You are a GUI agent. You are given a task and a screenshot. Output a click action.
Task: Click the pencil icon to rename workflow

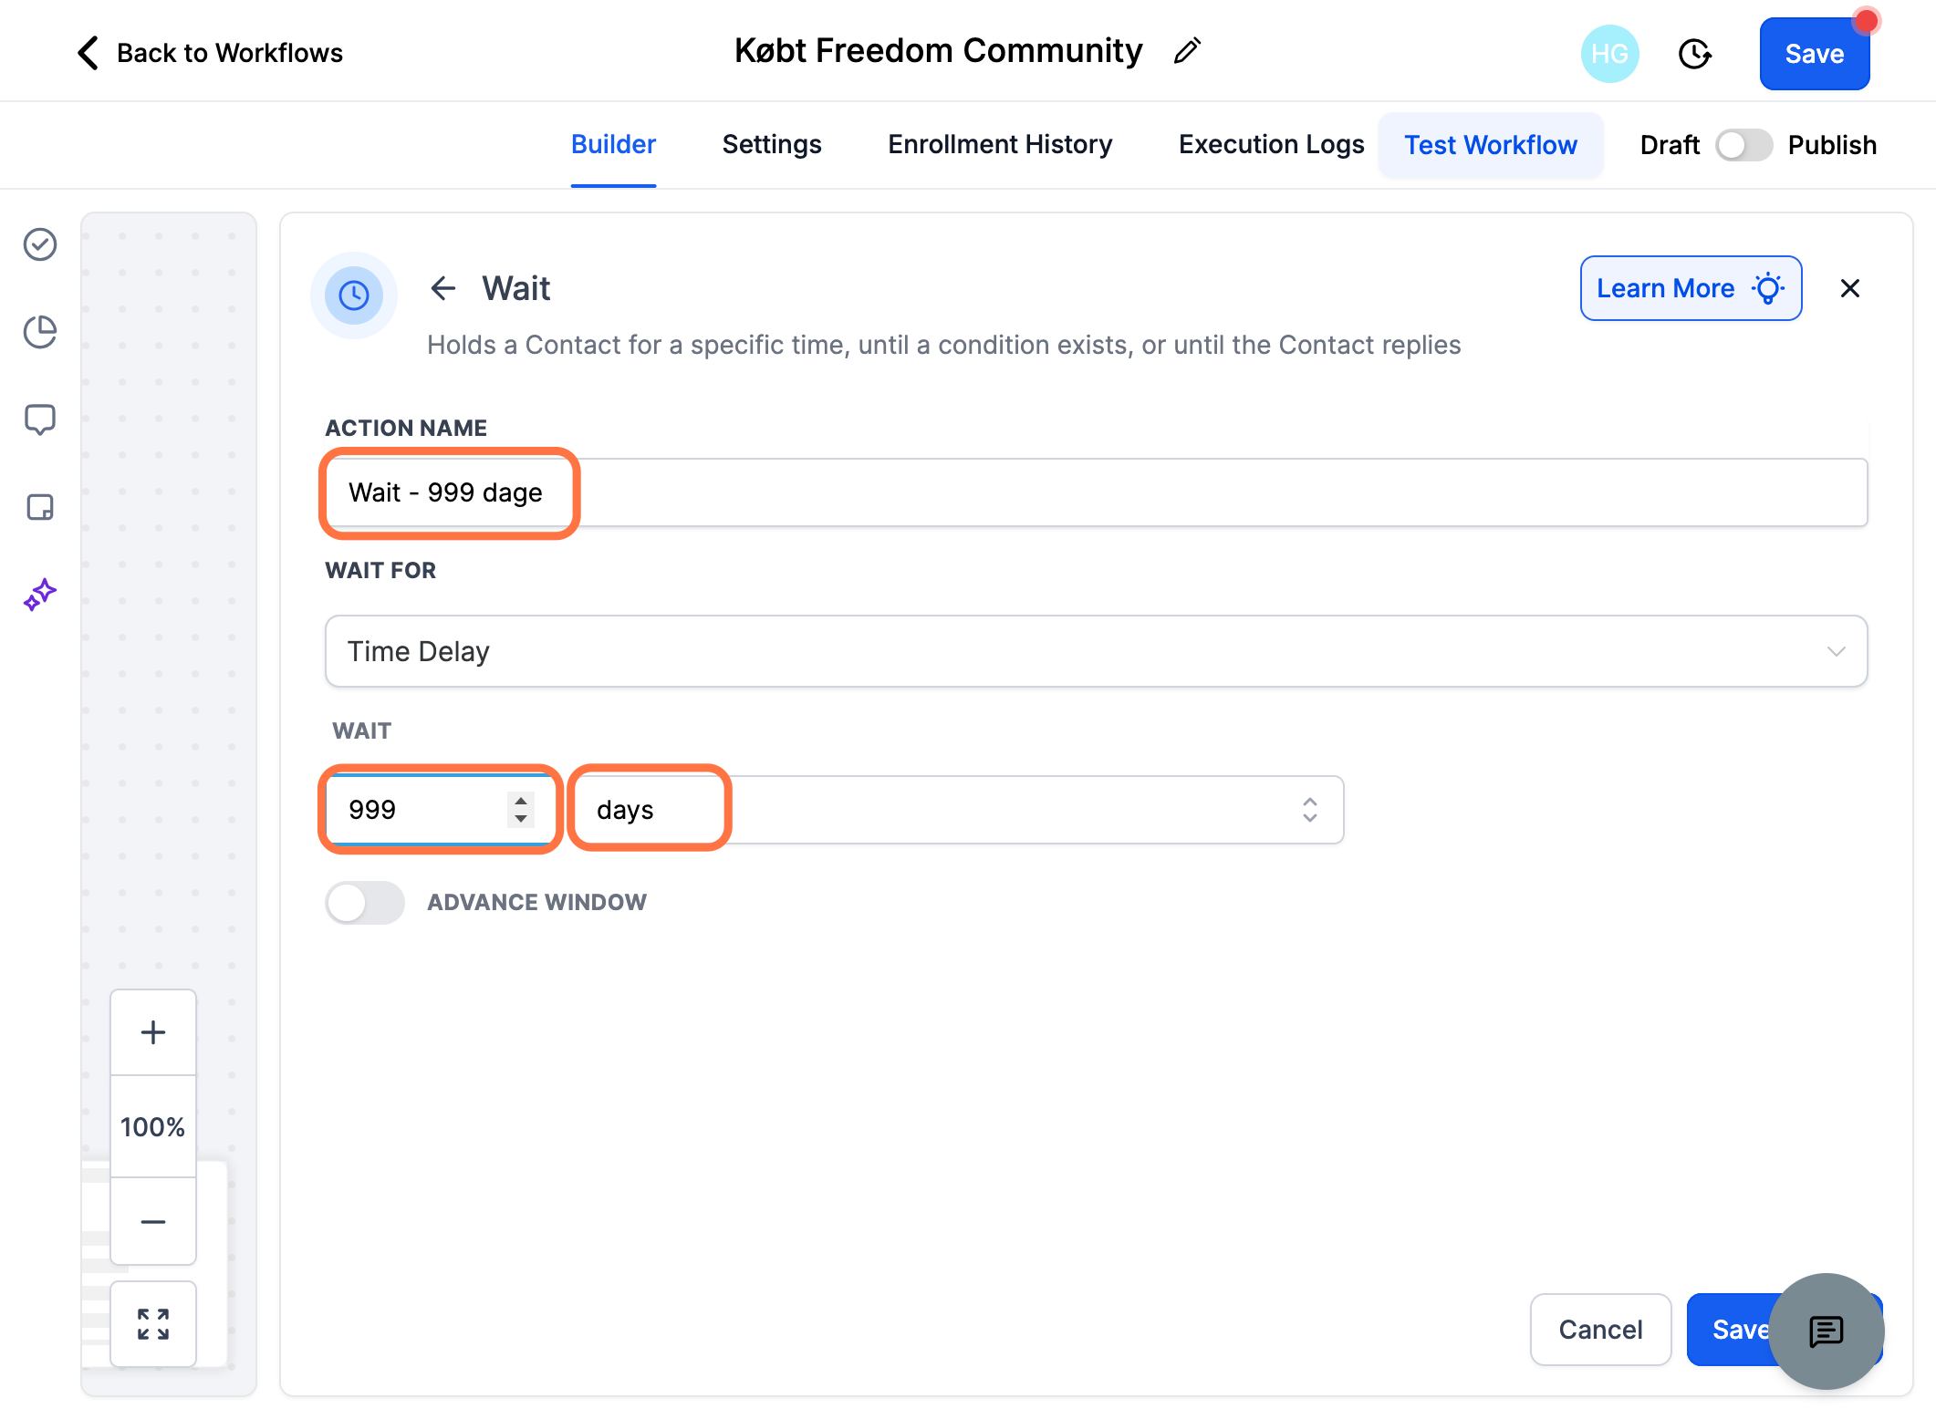click(1187, 51)
